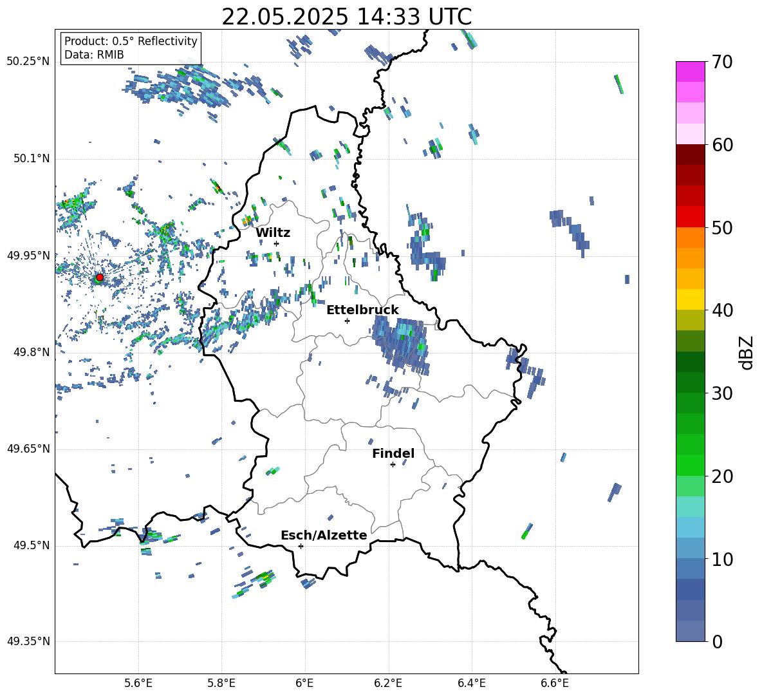Click the cross marker below Wiltz
Screen dimensions: 762x696
[x=277, y=243]
